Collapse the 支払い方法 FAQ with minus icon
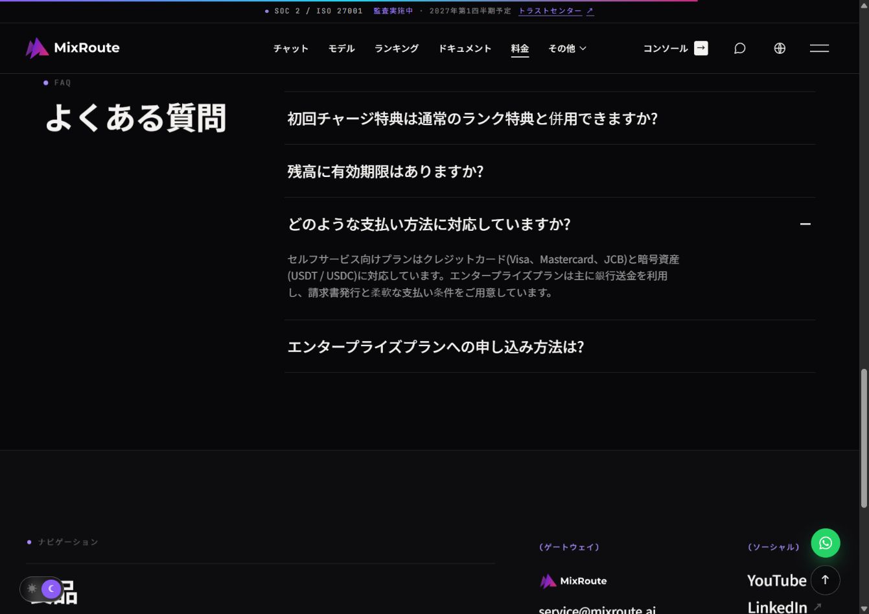The width and height of the screenshot is (869, 614). [805, 224]
